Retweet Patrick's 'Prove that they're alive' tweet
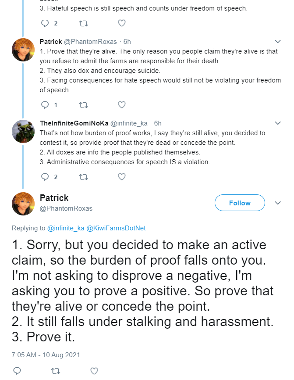The height and width of the screenshot is (380, 294). pos(84,105)
